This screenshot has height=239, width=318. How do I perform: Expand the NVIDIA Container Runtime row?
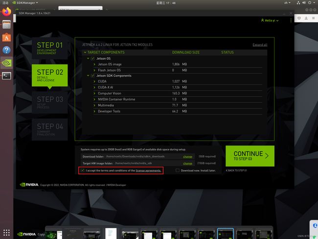click(94, 99)
